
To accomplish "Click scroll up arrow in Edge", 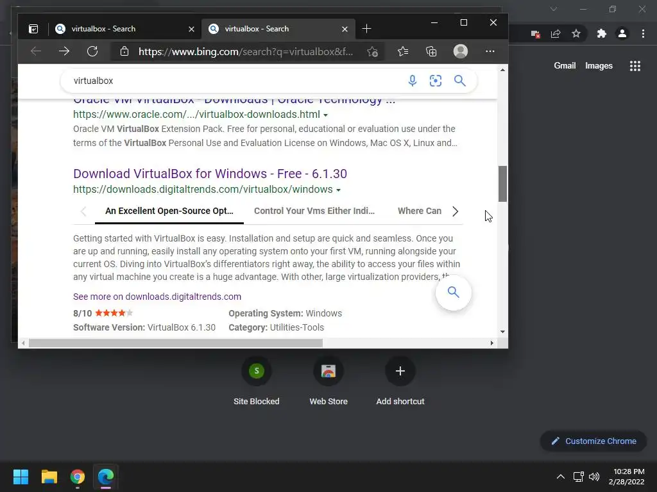I will pos(502,70).
